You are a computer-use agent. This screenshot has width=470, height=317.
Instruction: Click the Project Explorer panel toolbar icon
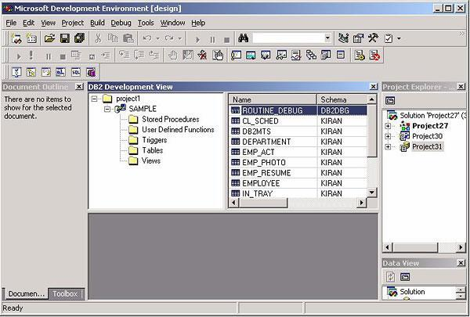pyautogui.click(x=390, y=101)
